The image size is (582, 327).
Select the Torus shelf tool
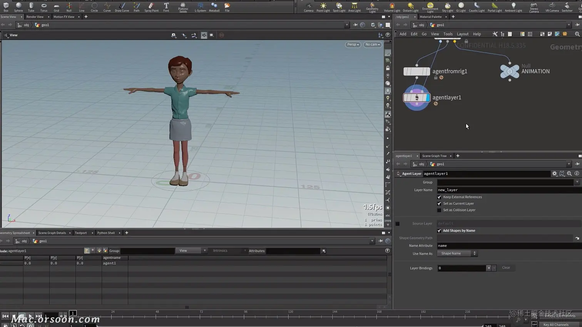point(43,7)
